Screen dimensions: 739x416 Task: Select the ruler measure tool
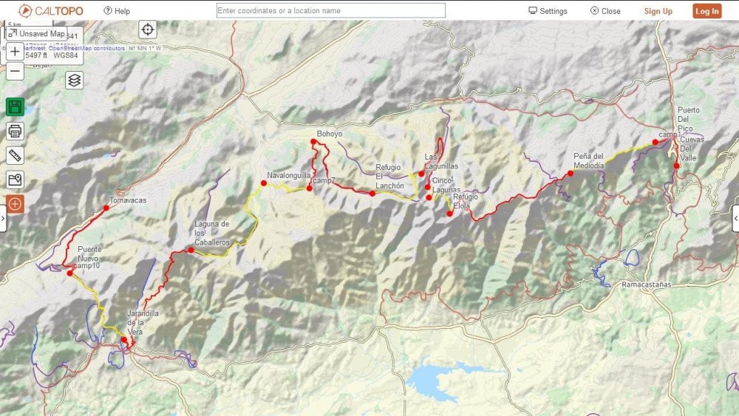pos(15,155)
